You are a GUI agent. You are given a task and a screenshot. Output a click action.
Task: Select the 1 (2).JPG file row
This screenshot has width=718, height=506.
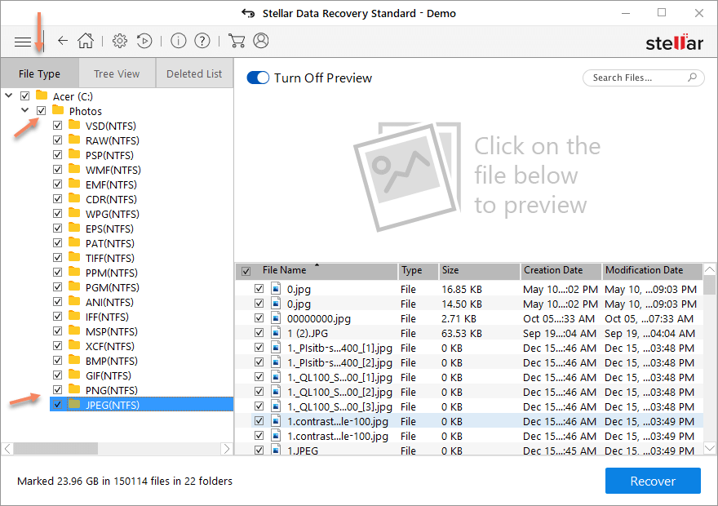[x=469, y=333]
